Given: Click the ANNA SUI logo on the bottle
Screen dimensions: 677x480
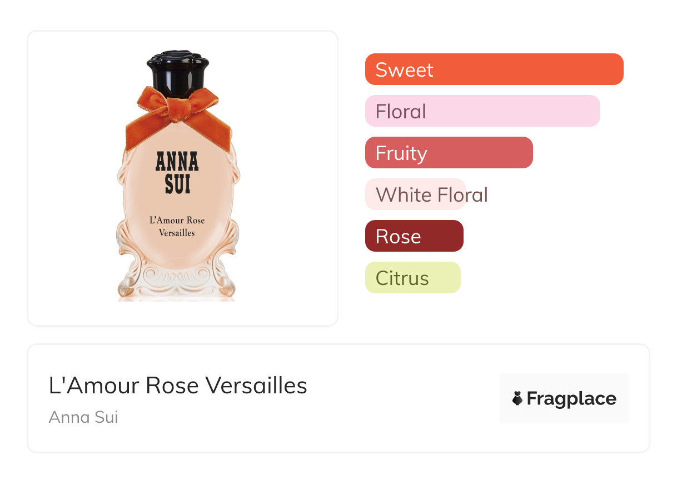Looking at the screenshot, I should [177, 172].
